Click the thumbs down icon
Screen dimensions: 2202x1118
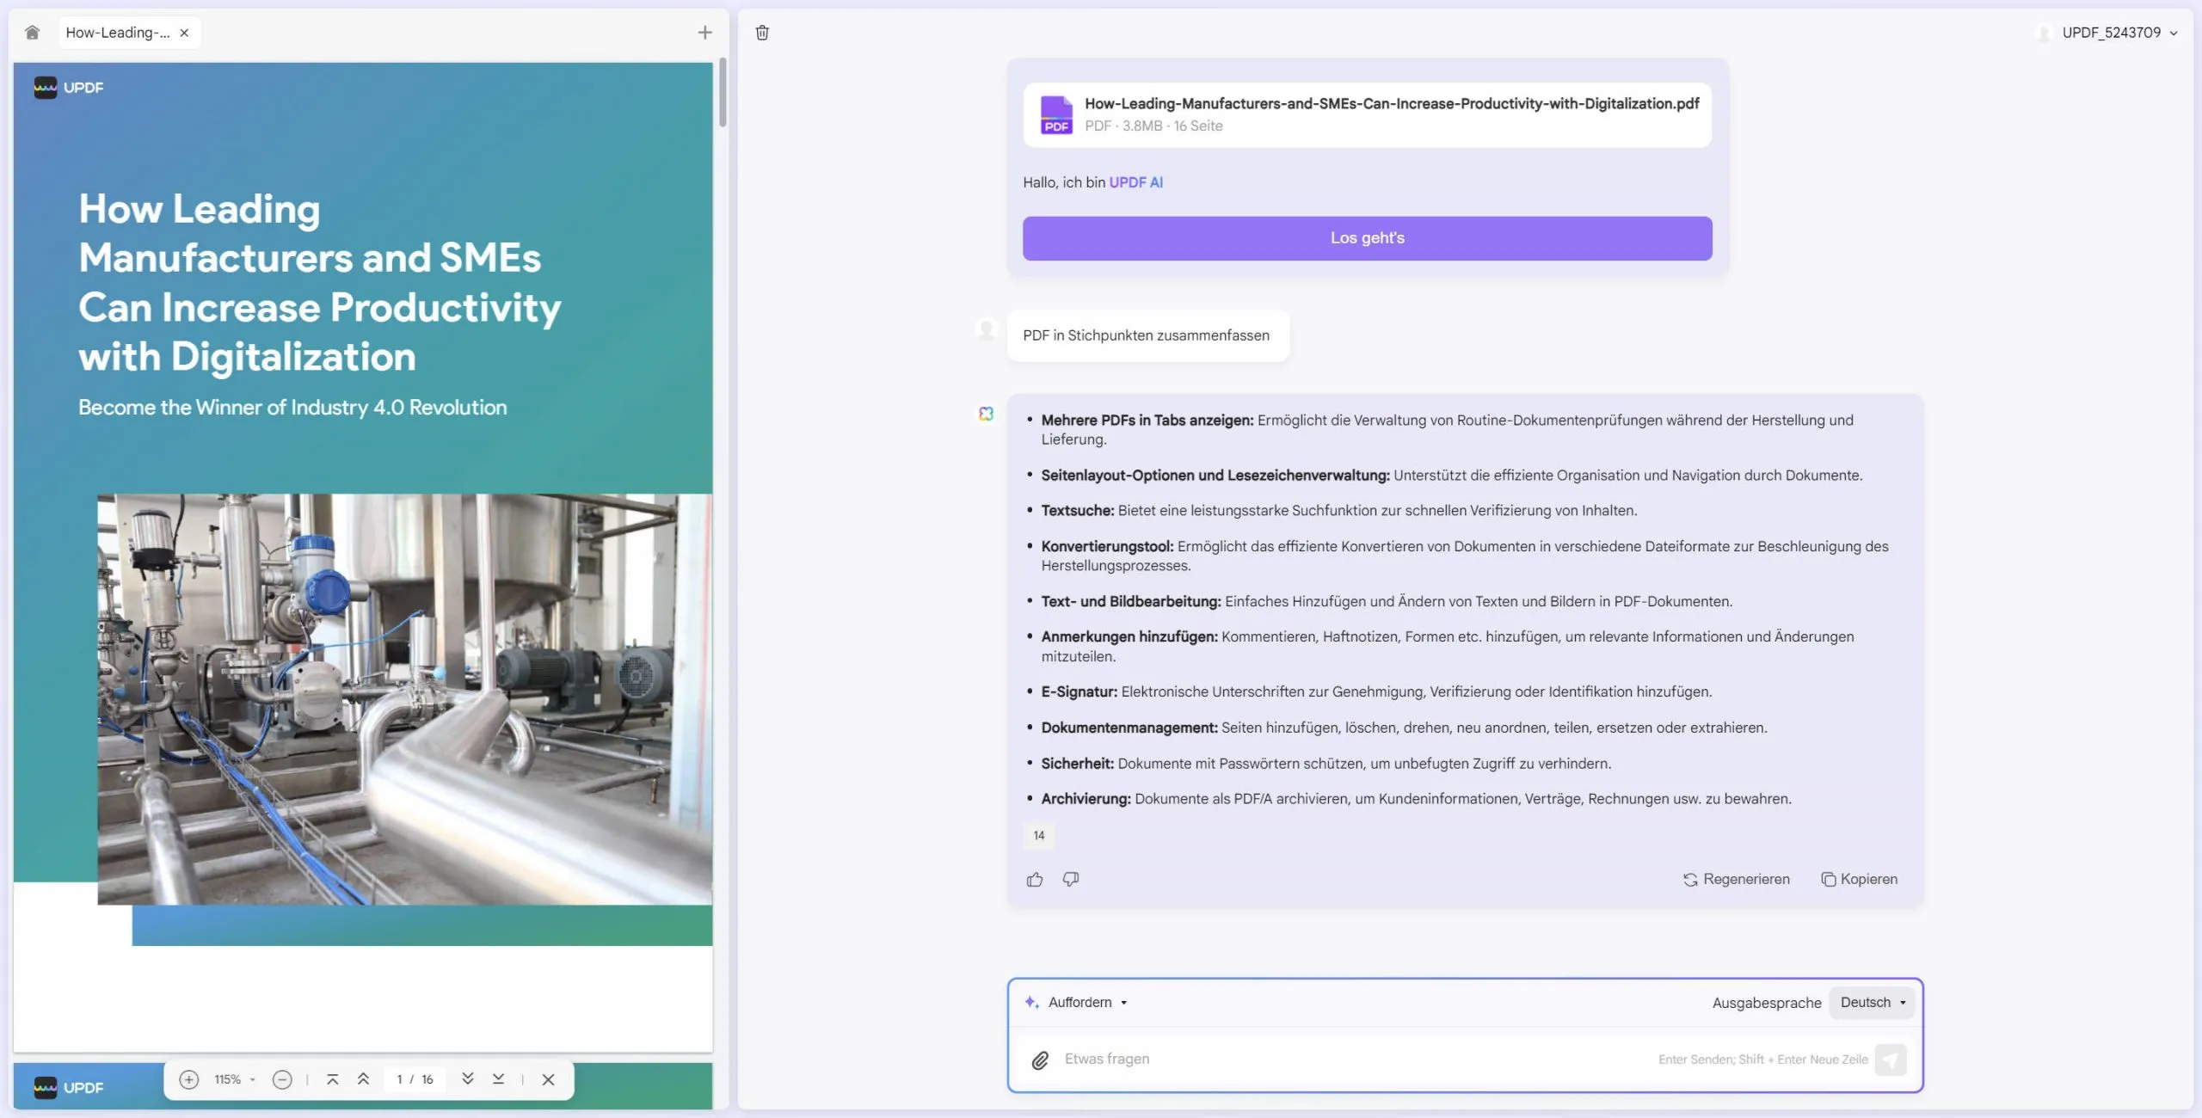(1071, 879)
